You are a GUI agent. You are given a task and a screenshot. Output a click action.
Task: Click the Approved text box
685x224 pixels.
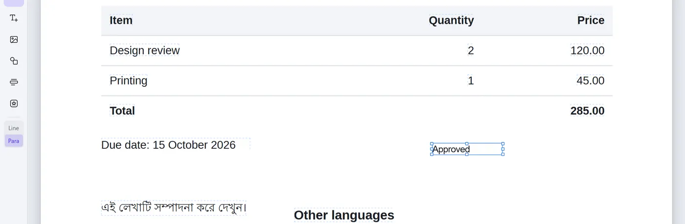467,149
